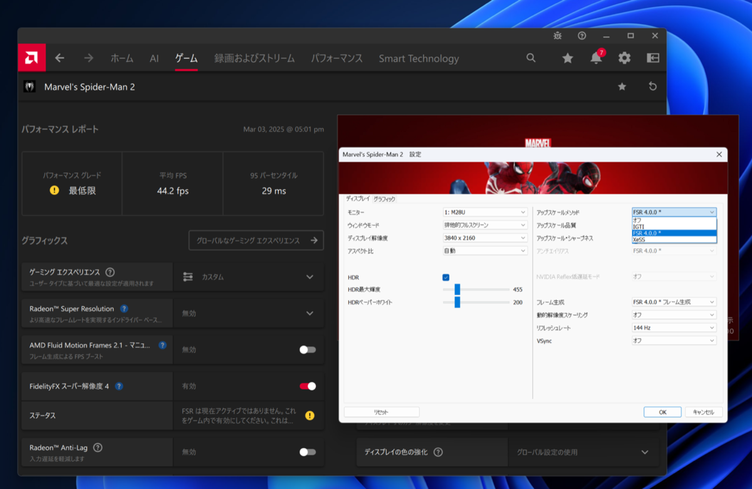Switch to the ホーム tab

(x=122, y=58)
